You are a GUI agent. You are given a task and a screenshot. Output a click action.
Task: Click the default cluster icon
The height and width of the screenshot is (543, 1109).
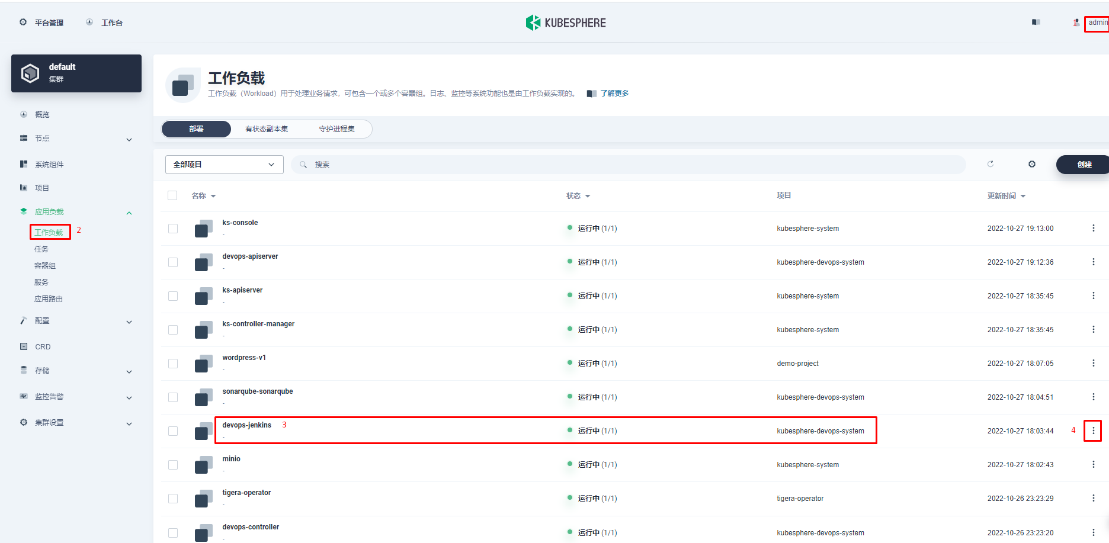click(x=30, y=73)
